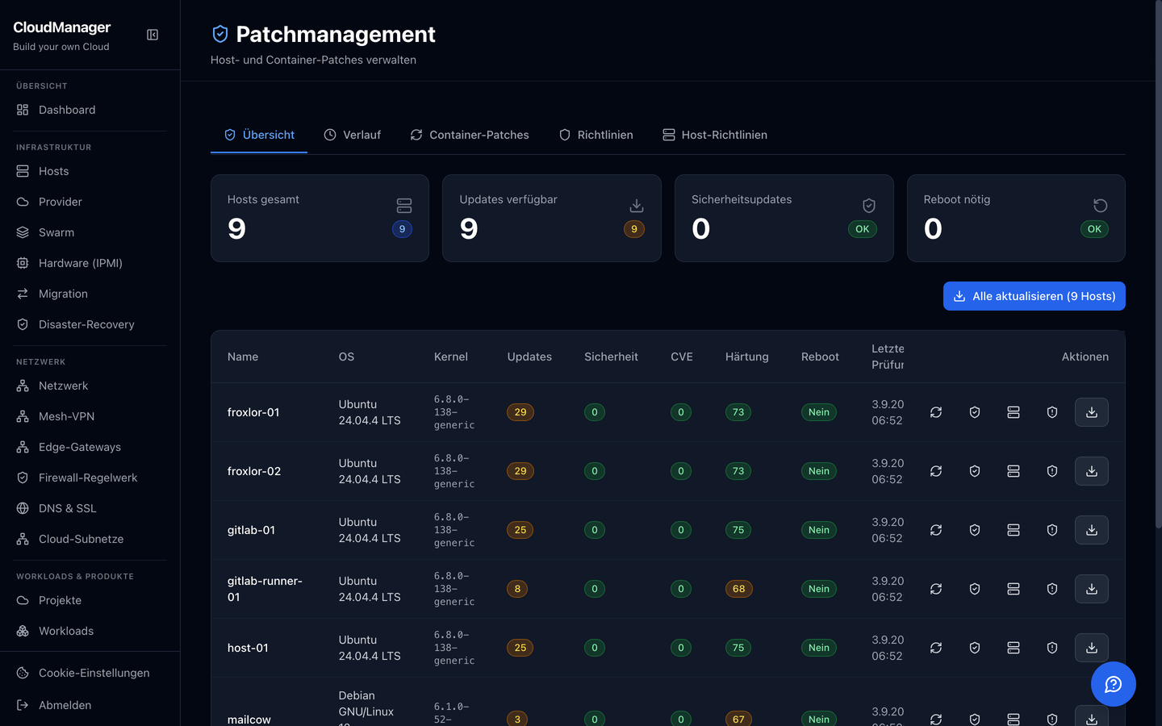The width and height of the screenshot is (1162, 726).
Task: Navigate to Swarm
Action: (x=90, y=232)
